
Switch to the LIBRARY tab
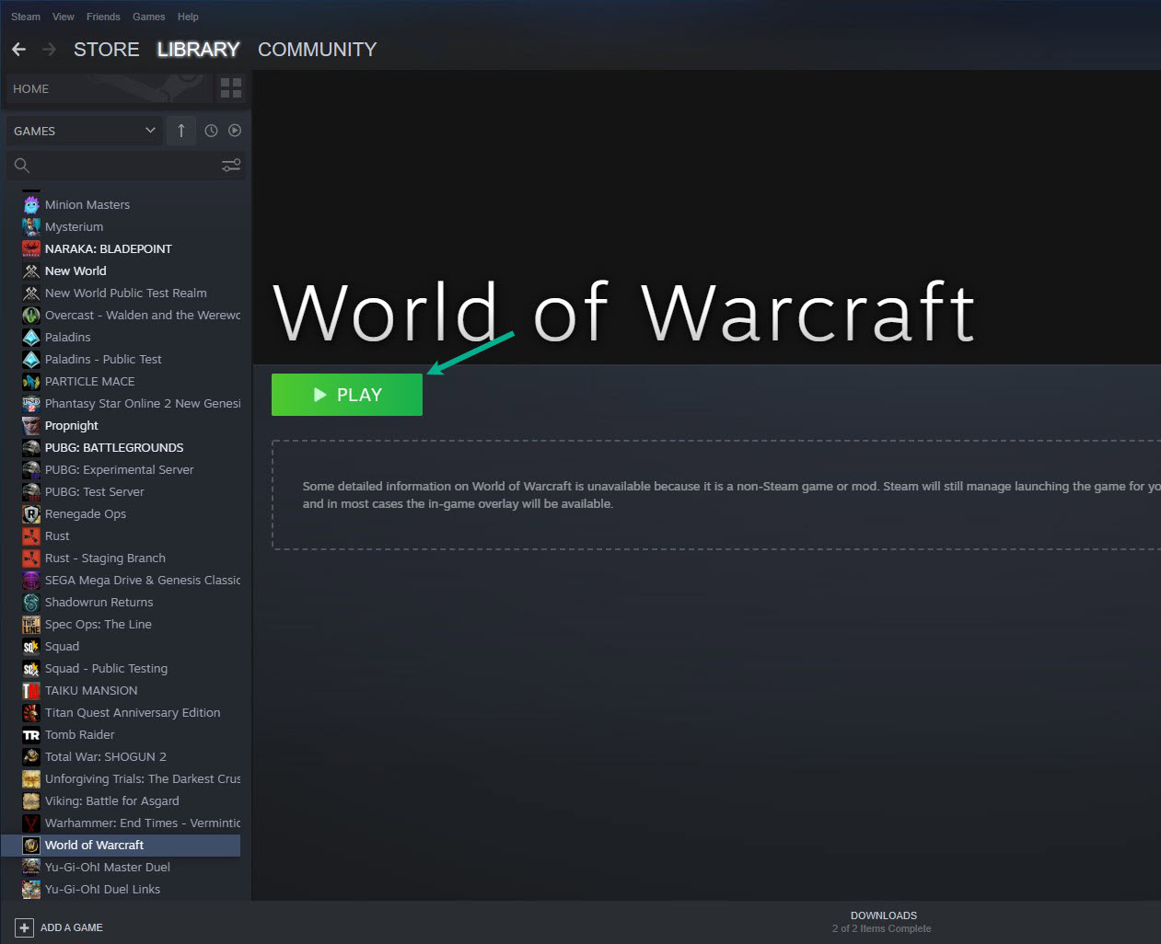(x=199, y=50)
